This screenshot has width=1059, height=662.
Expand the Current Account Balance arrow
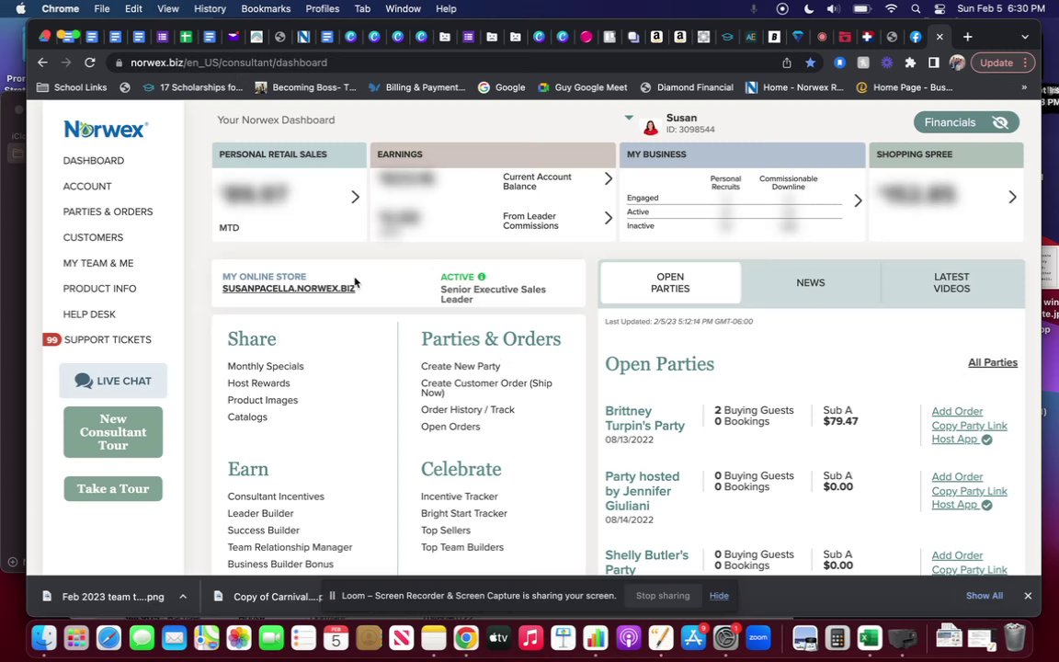[609, 178]
